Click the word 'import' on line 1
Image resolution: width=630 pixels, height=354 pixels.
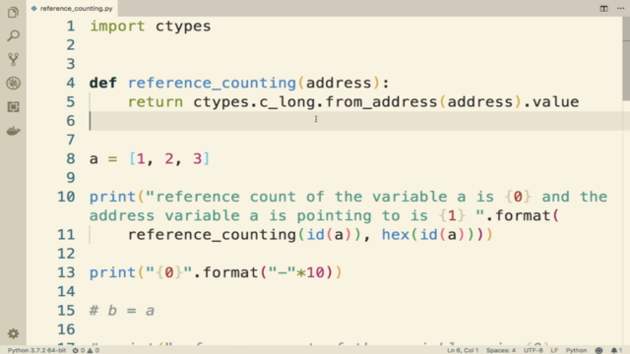(117, 27)
